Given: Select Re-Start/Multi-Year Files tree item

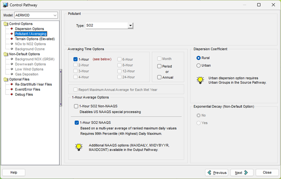Looking at the screenshot, I should click(33, 84).
